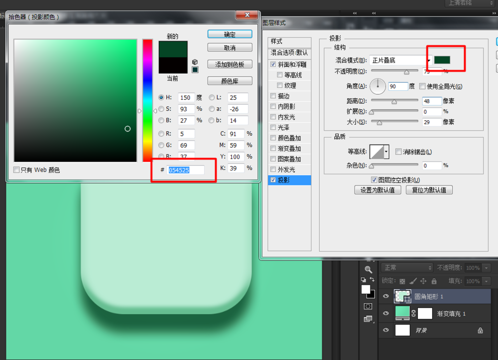The height and width of the screenshot is (360, 498).
Task: Hide the 背景 layer
Action: pyautogui.click(x=386, y=330)
